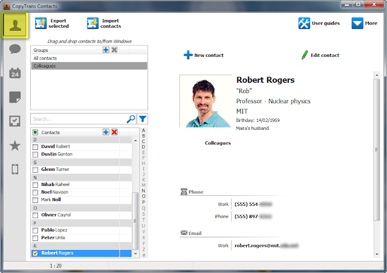Select the Dustin Genton contact name

pos(57,154)
